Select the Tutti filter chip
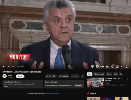Image resolution: width=131 pixels, height=100 pixels. click(x=90, y=74)
